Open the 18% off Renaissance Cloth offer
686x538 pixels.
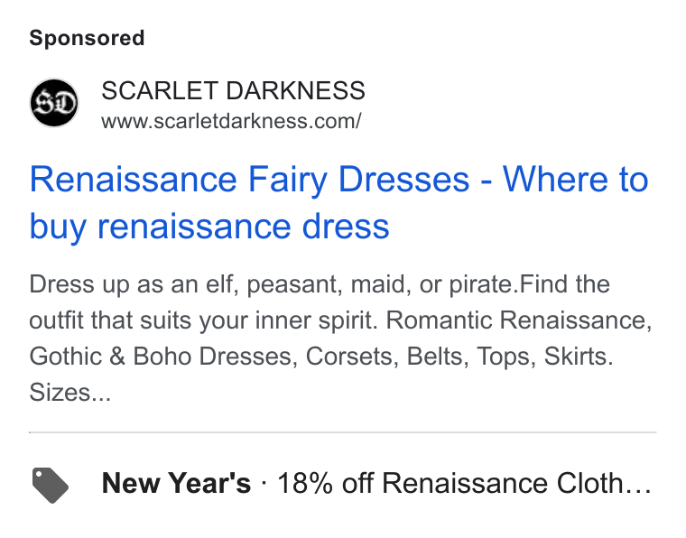464,483
